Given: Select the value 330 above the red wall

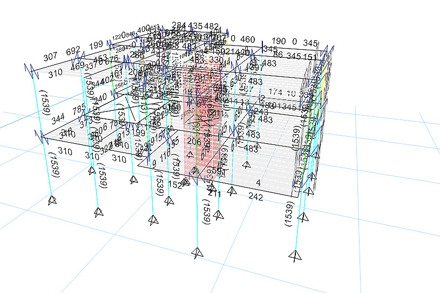Looking at the screenshot, I should click(x=216, y=60).
